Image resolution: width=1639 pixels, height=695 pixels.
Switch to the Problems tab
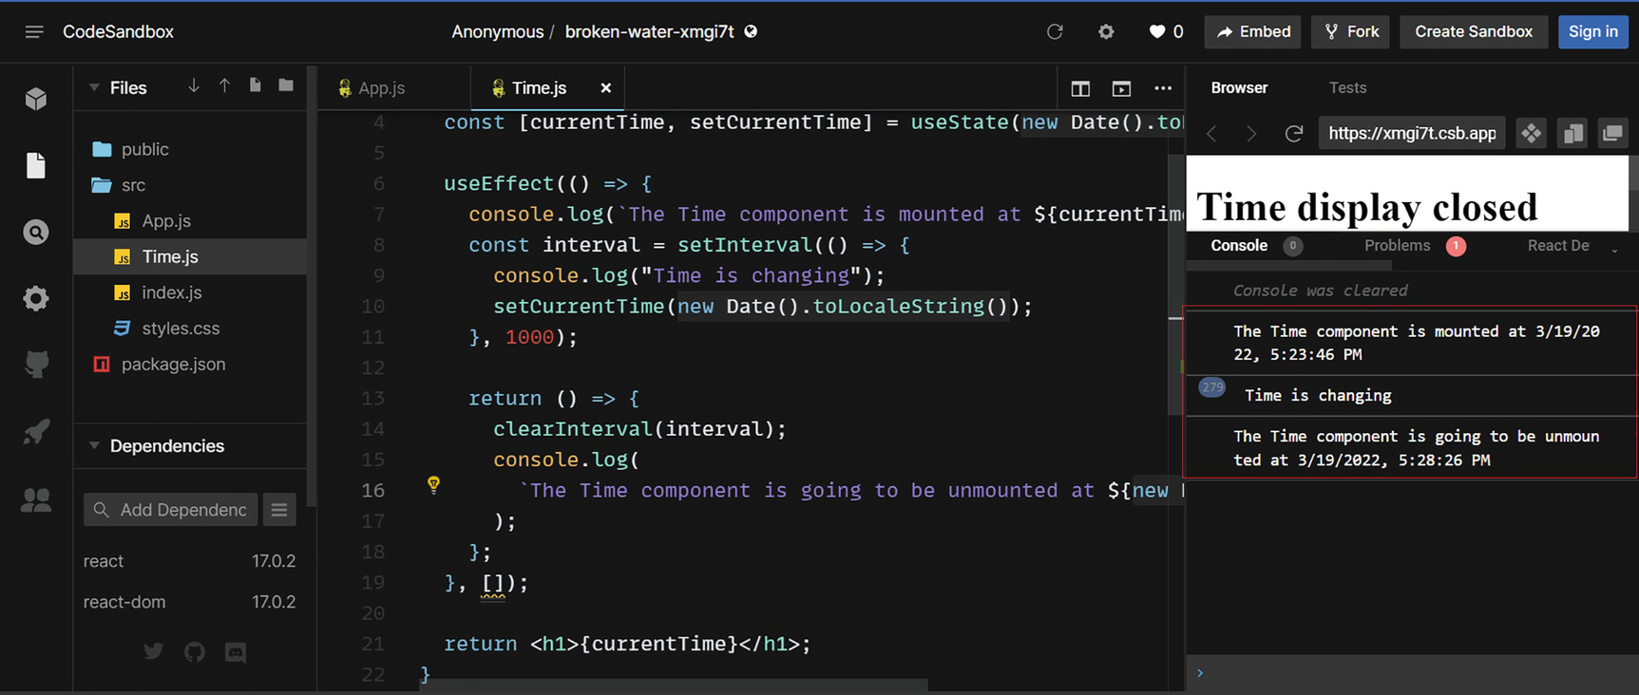tap(1397, 246)
